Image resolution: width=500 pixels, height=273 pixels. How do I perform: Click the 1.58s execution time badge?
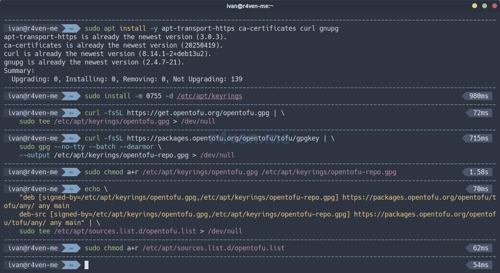478,172
